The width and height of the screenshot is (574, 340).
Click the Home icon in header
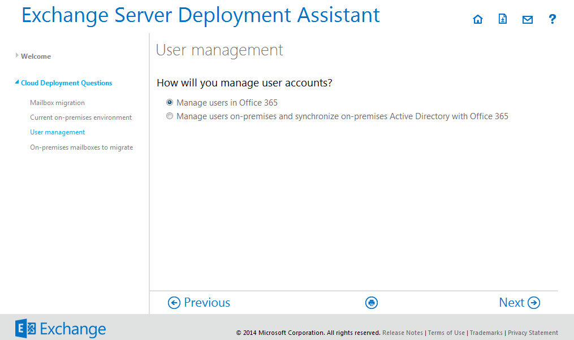(x=478, y=20)
